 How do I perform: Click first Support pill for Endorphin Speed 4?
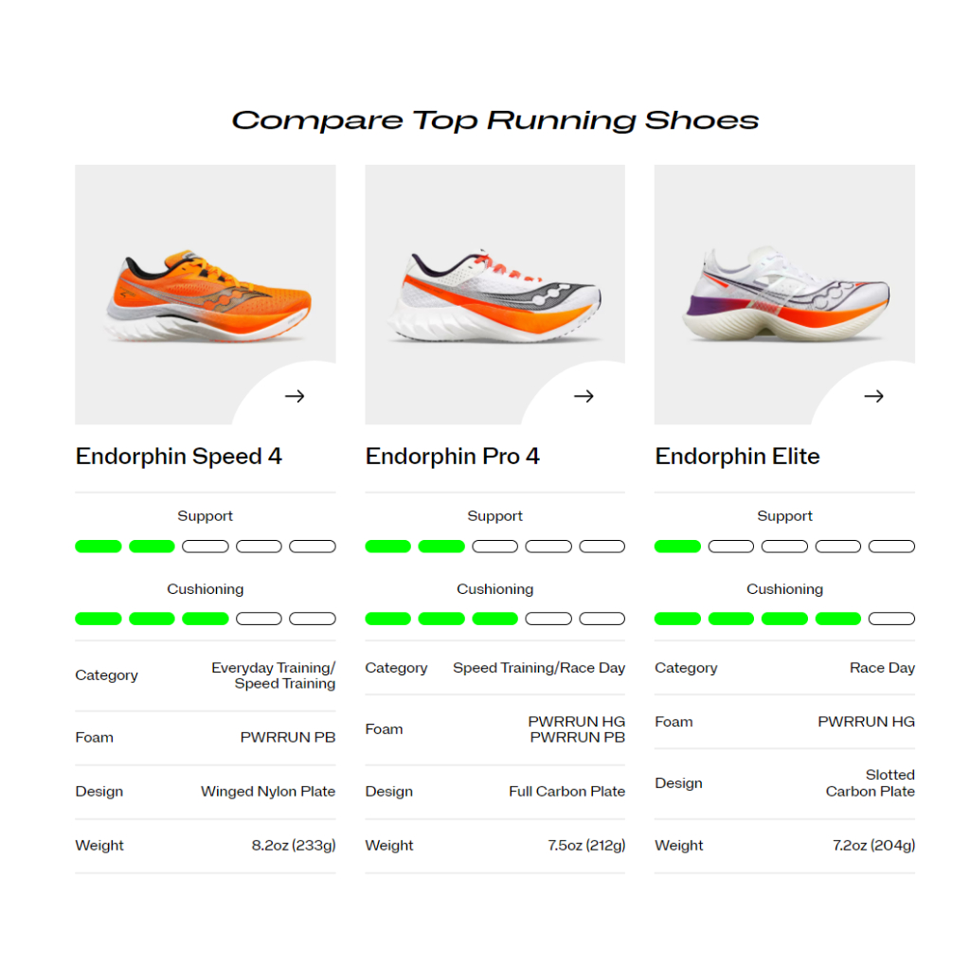tap(99, 547)
